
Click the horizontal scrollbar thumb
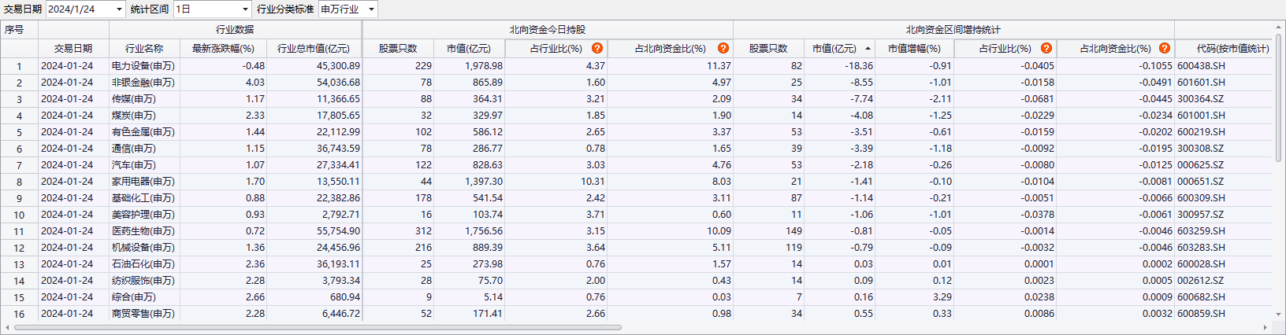click(315, 327)
